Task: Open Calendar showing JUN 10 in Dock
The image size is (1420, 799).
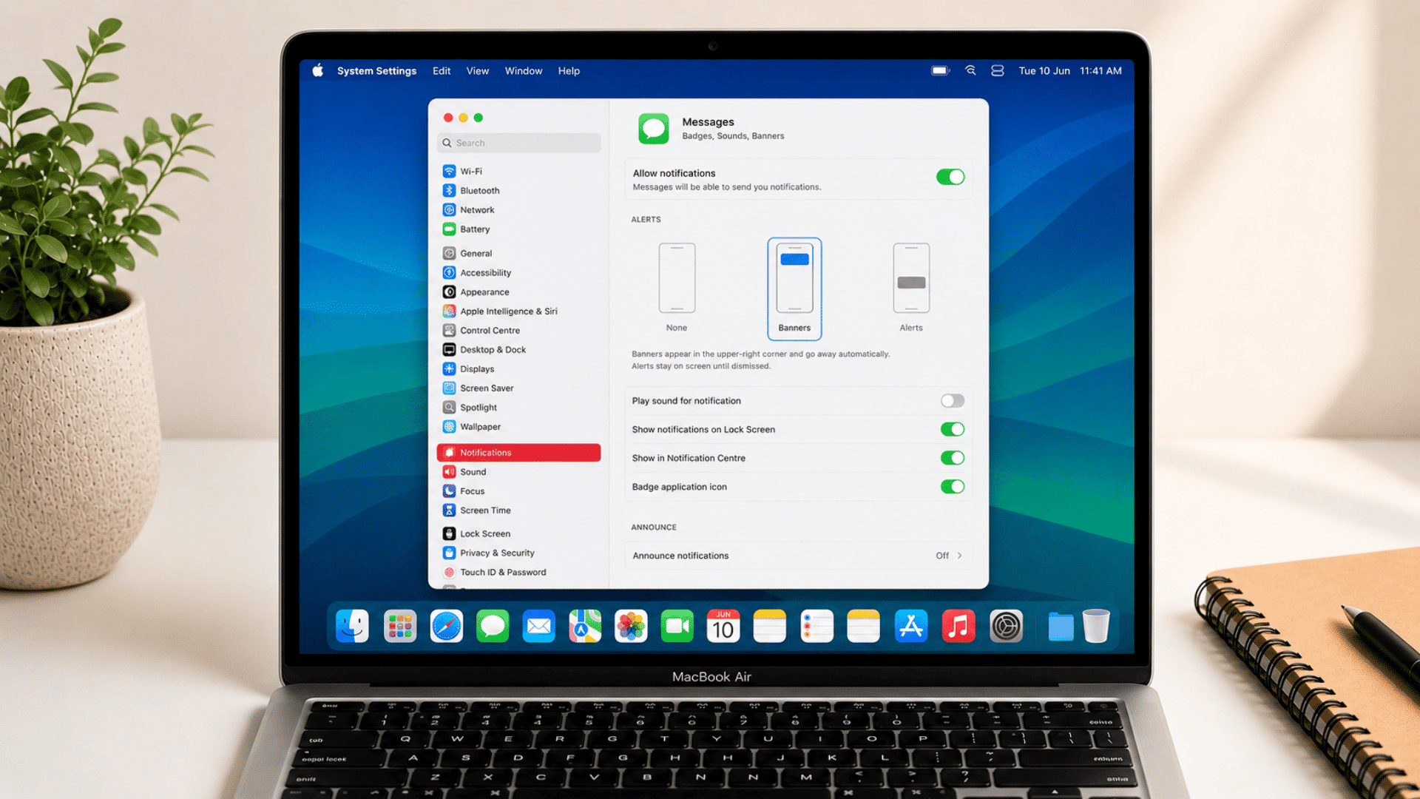Action: 723,627
